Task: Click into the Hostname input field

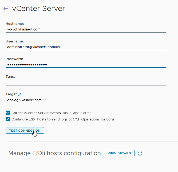Action: pos(85,29)
